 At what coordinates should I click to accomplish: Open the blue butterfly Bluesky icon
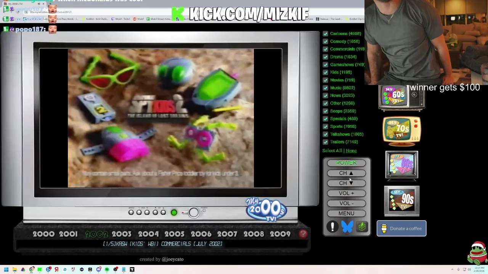coord(347,227)
